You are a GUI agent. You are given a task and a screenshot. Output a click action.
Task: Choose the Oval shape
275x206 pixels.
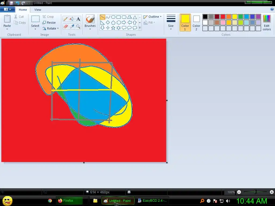click(113, 17)
